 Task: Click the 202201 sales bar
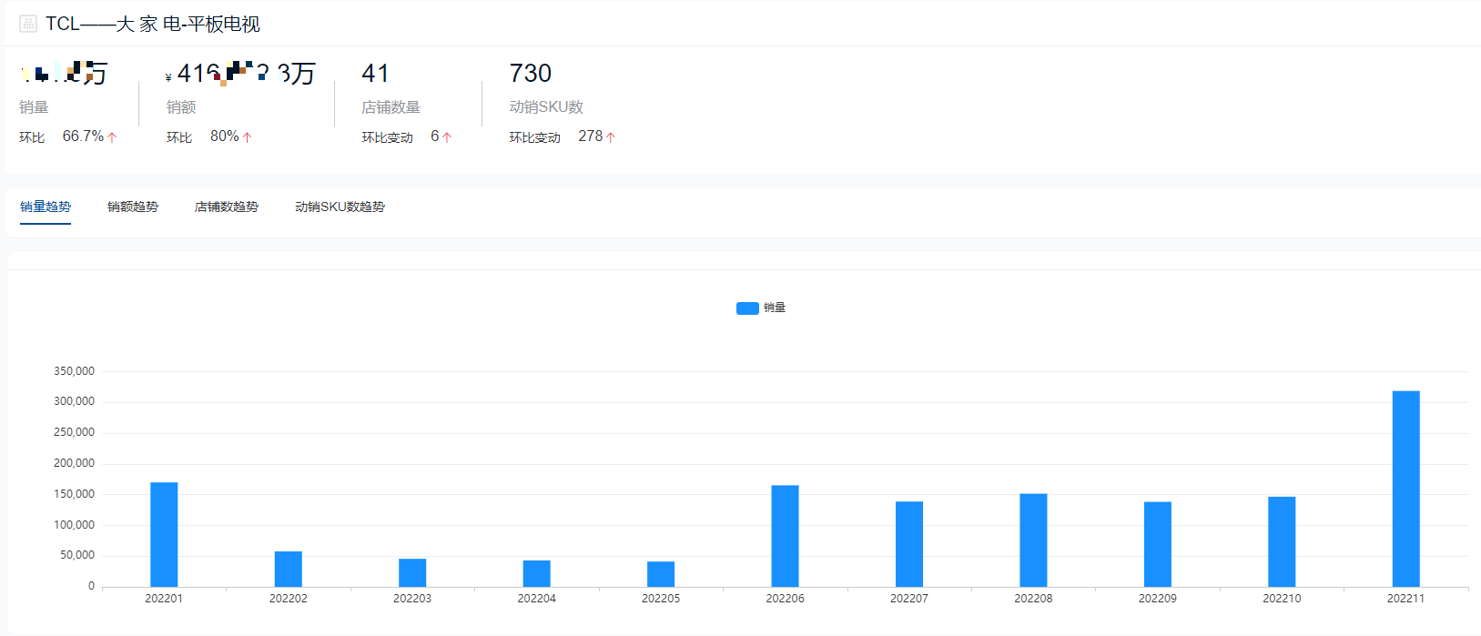pyautogui.click(x=164, y=534)
